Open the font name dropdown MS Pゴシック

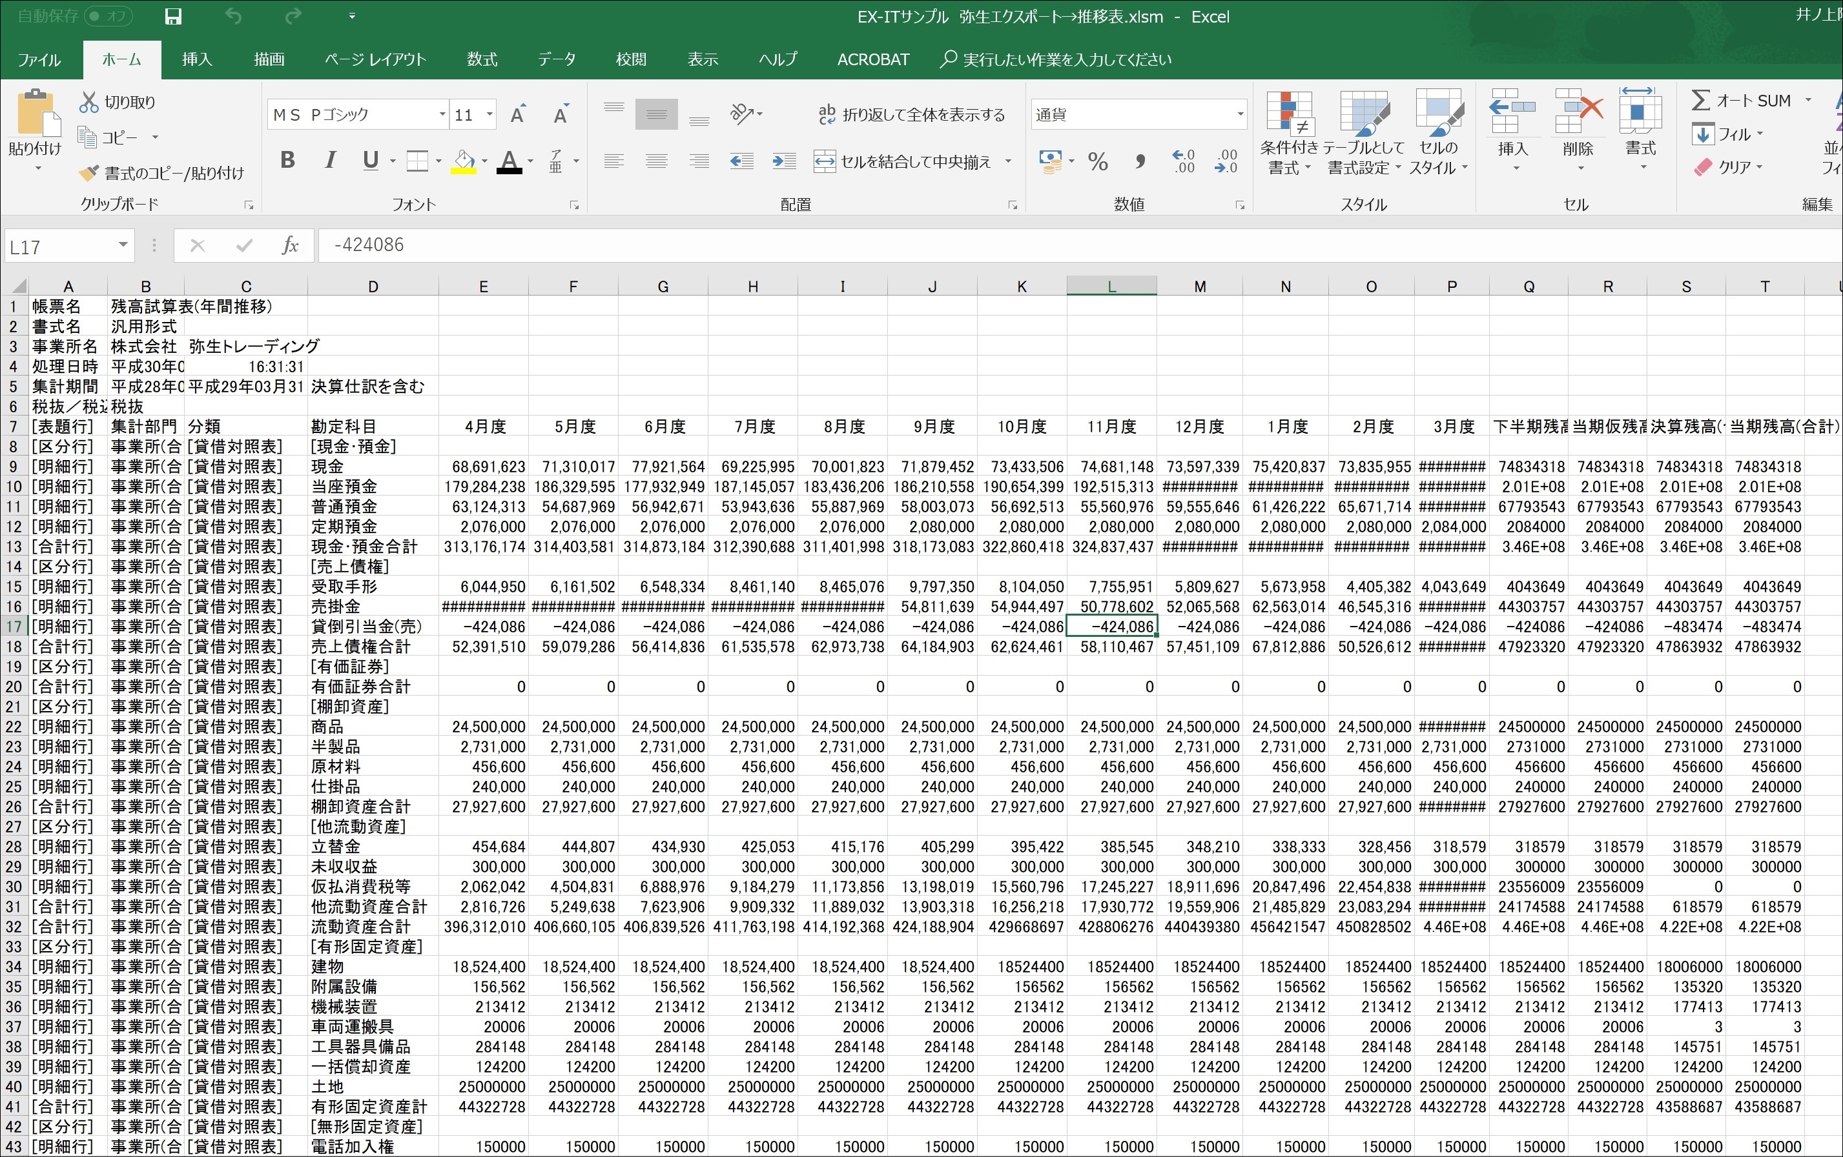(442, 115)
